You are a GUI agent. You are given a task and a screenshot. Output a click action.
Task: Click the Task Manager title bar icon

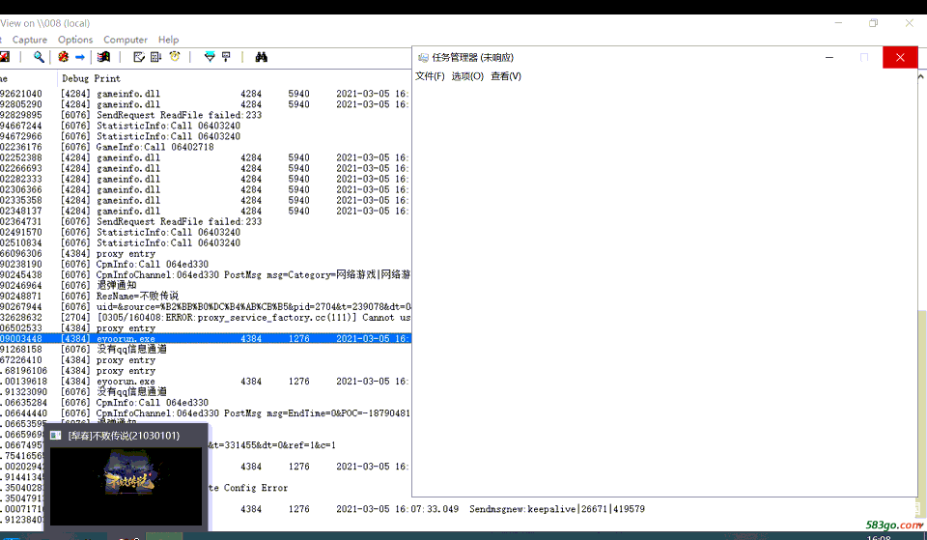(423, 57)
